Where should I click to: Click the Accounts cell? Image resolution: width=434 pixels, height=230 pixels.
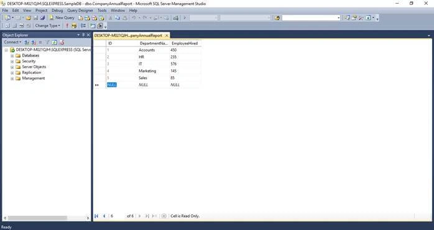(x=154, y=50)
